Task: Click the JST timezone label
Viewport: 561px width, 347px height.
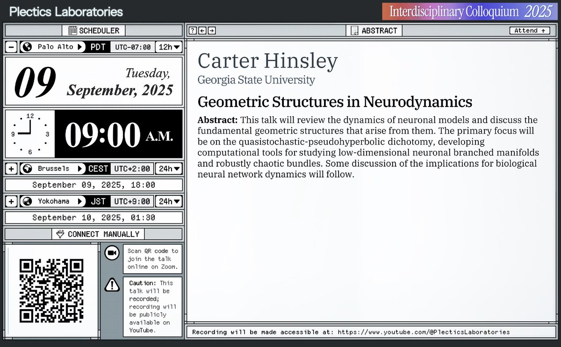Action: (x=98, y=201)
